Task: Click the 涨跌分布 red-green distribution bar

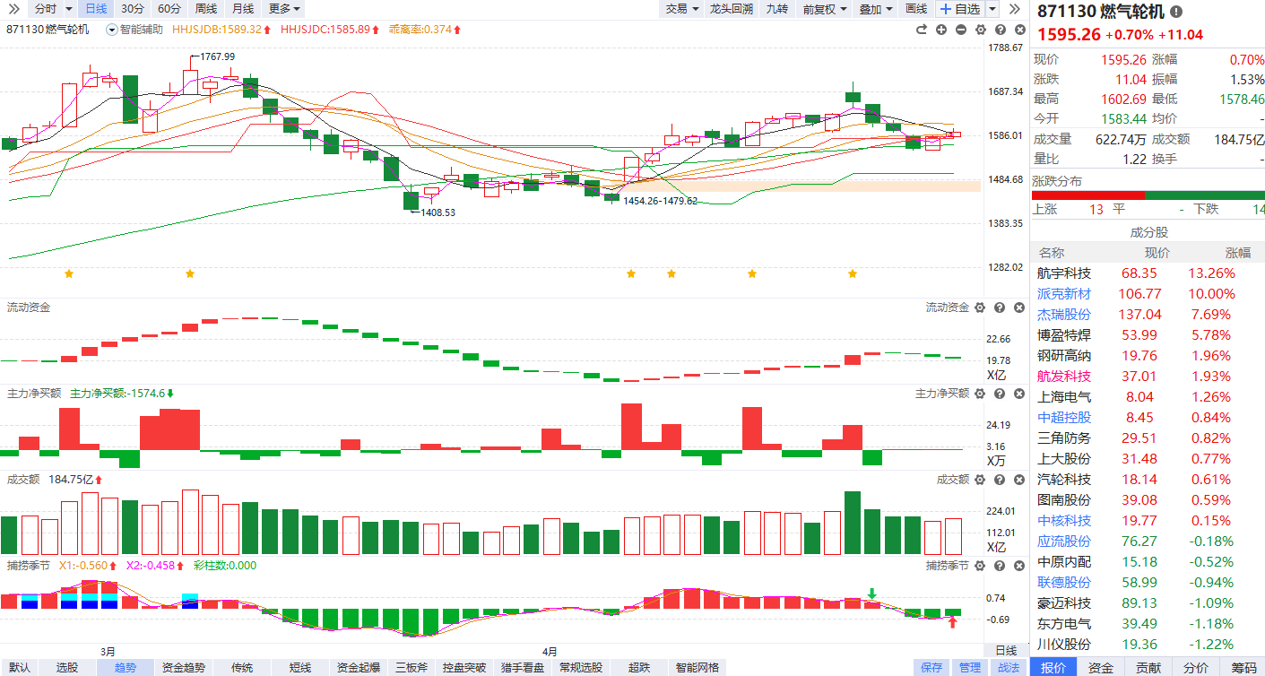Action: (x=1148, y=195)
